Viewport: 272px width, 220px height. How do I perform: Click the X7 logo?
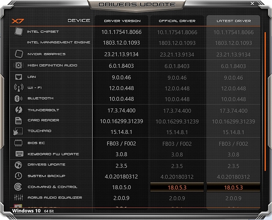[x=18, y=21]
